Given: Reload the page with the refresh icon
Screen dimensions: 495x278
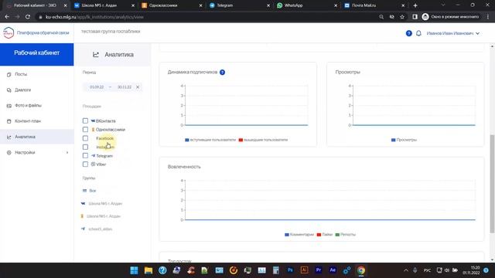Looking at the screenshot, I should (28, 17).
